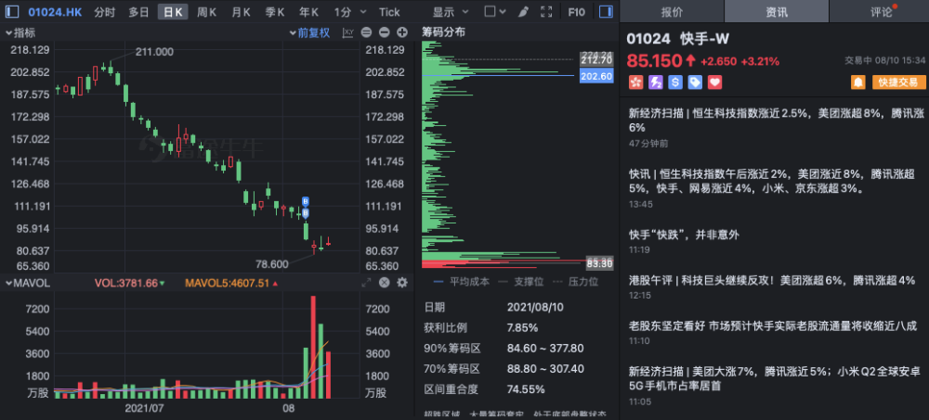Viewport: 929px width, 420px height.
Task: Click the 快捷交易 quick trade button
Action: [898, 83]
